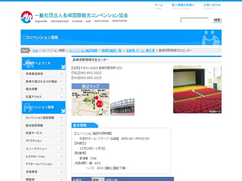
Task: Open the 周辺マップ map thumbnail
Action: pos(91,99)
